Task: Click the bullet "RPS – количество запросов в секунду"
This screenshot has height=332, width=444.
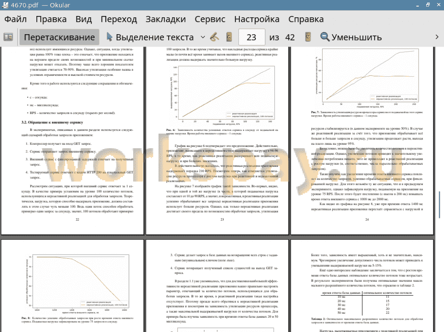Action: pos(72,113)
